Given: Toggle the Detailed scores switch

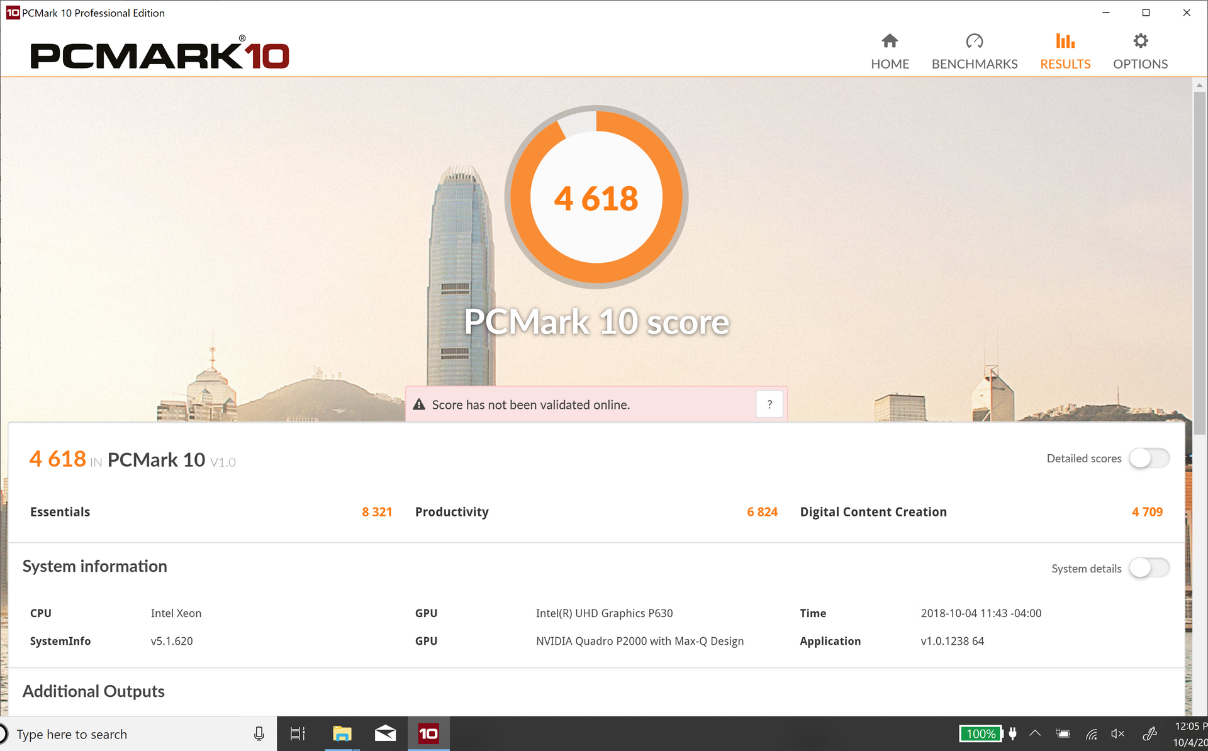Looking at the screenshot, I should click(1149, 458).
